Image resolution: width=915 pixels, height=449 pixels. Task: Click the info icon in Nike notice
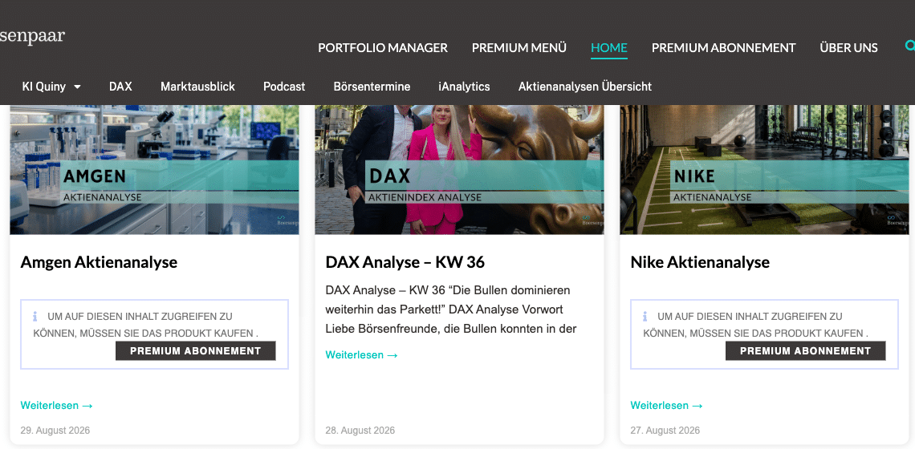click(645, 317)
